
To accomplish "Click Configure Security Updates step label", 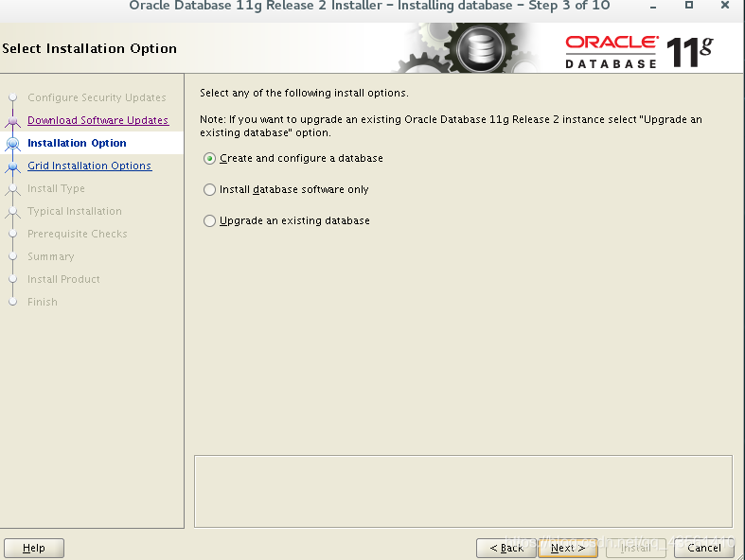I will [x=97, y=97].
